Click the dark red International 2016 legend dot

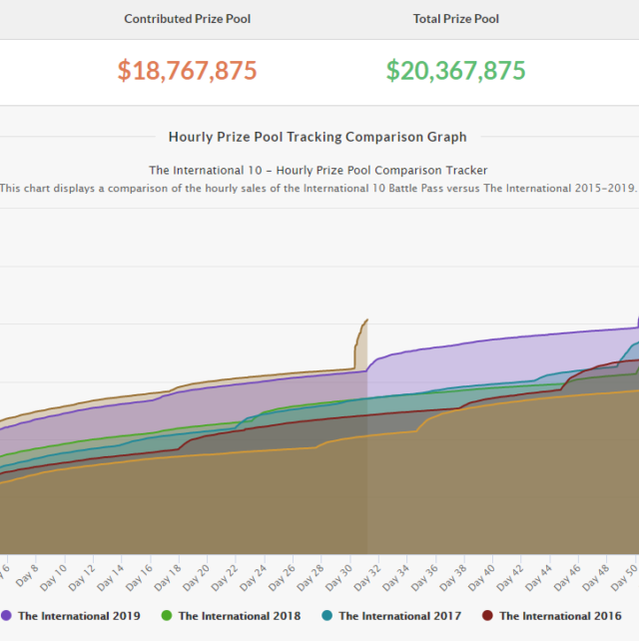488,616
